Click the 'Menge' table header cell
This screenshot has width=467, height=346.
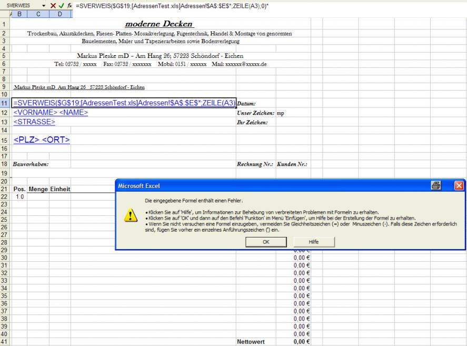coord(38,189)
